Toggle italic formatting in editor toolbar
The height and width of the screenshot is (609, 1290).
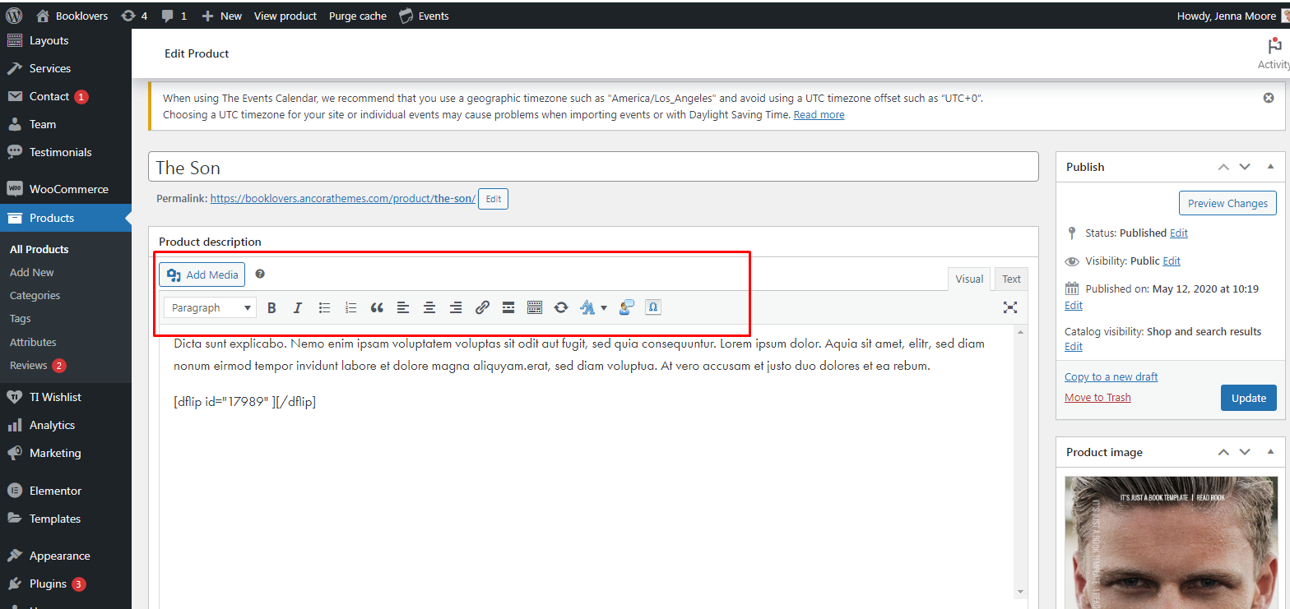pos(298,307)
